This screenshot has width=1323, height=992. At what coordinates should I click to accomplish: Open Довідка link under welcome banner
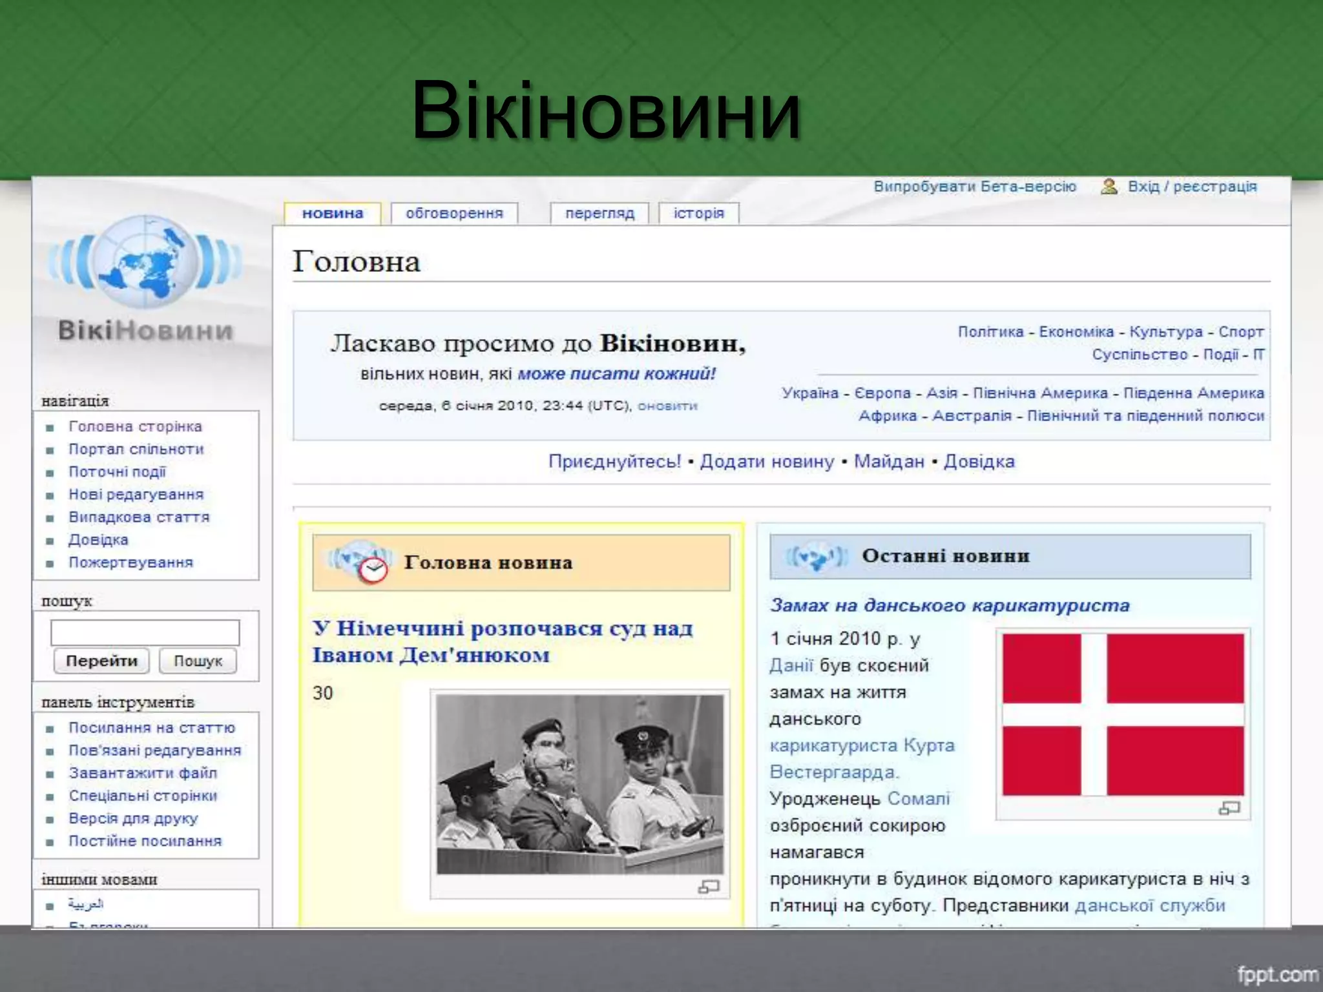tap(979, 462)
